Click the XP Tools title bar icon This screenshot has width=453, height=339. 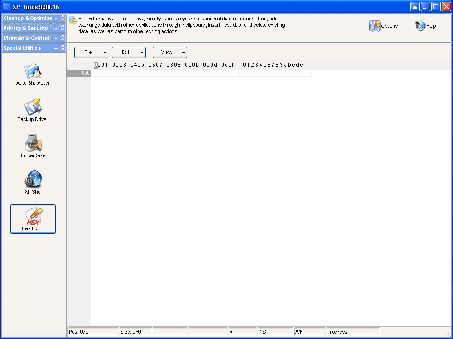click(6, 6)
